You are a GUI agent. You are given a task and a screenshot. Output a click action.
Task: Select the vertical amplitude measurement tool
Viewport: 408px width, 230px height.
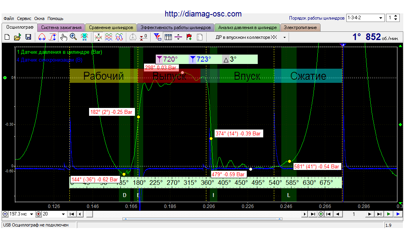click(x=53, y=37)
